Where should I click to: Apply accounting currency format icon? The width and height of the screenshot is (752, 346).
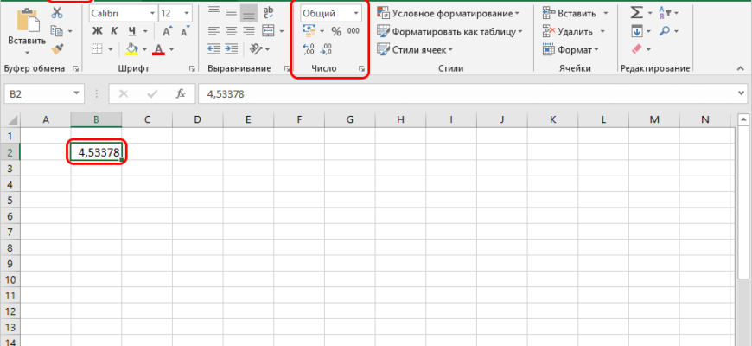[x=309, y=31]
